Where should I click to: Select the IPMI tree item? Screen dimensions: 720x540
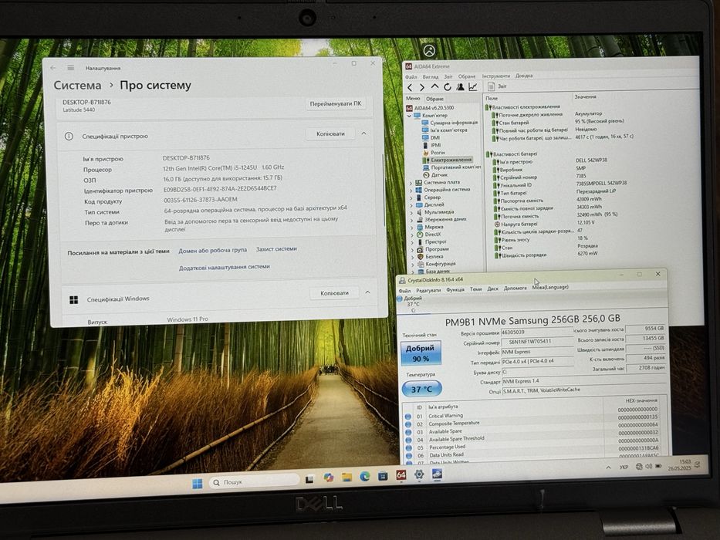(x=432, y=145)
